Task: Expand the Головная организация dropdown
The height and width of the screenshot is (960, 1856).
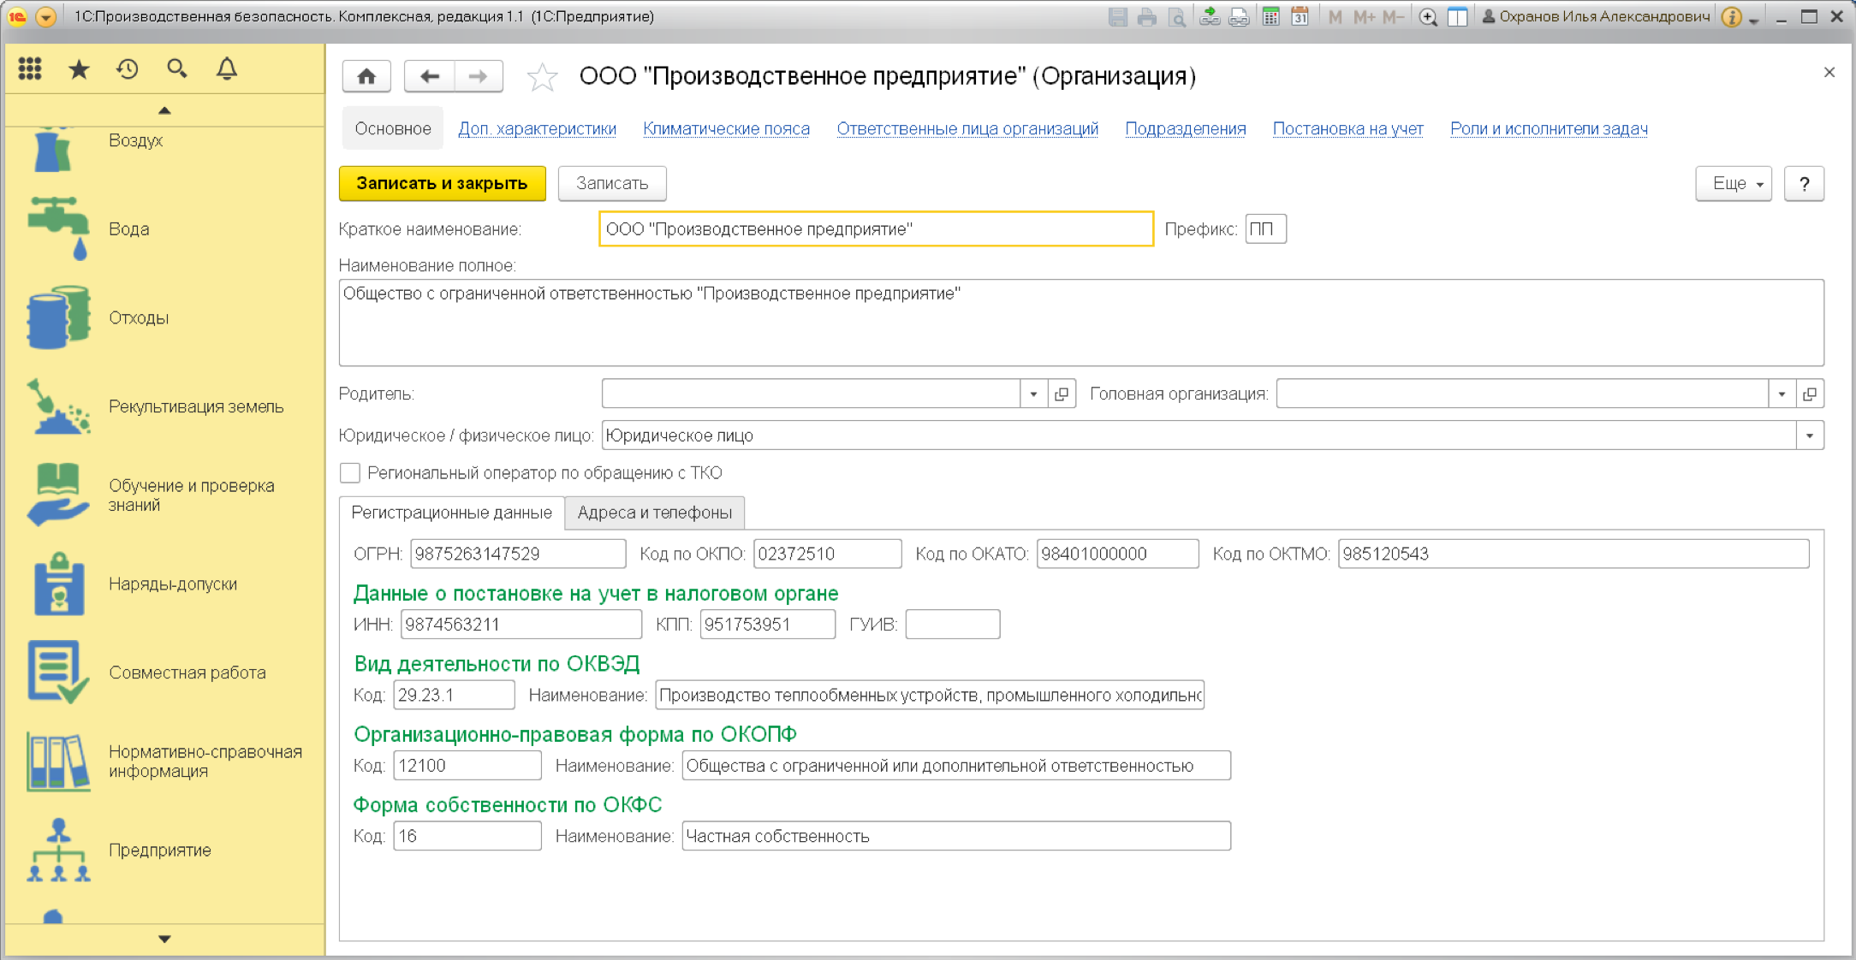Action: click(1782, 394)
